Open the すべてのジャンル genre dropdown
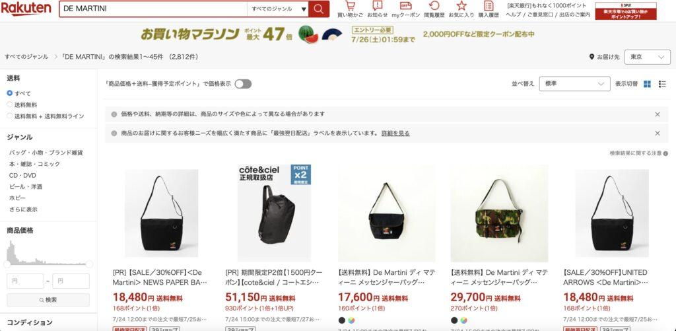The height and width of the screenshot is (331, 676). (278, 9)
